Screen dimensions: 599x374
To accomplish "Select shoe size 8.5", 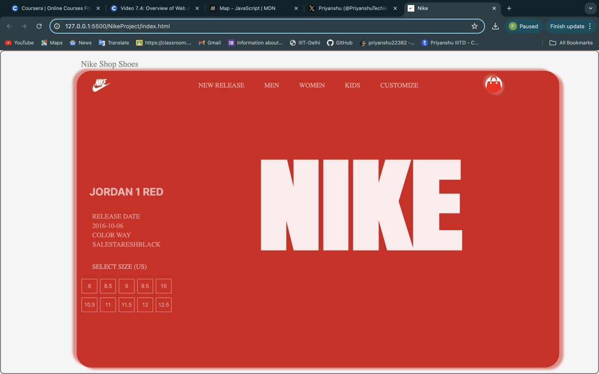I will pos(108,286).
